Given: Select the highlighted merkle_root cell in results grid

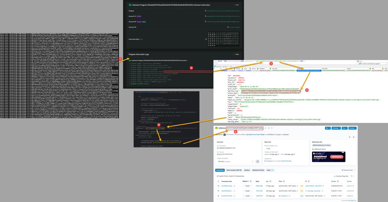Looking at the screenshot, I should click(309, 70).
